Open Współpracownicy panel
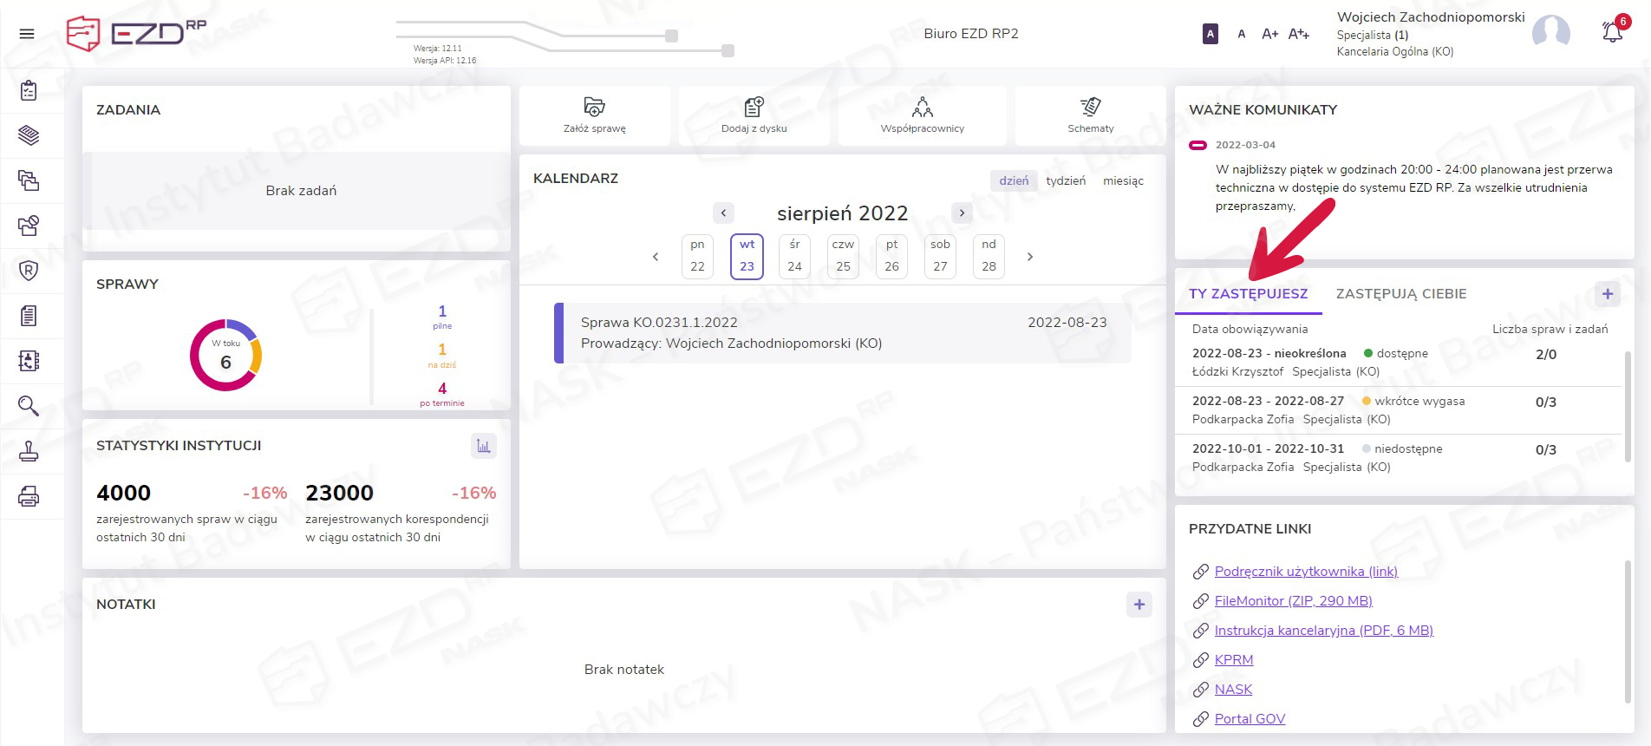1651x746 pixels. click(x=922, y=115)
